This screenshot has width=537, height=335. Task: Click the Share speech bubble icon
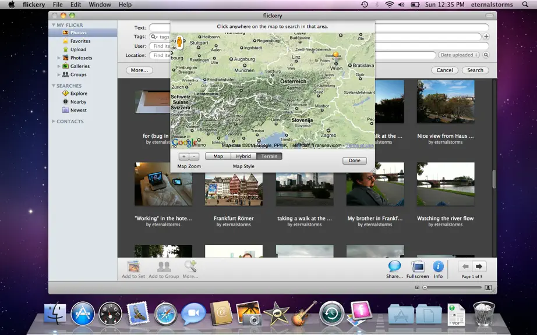click(x=394, y=266)
